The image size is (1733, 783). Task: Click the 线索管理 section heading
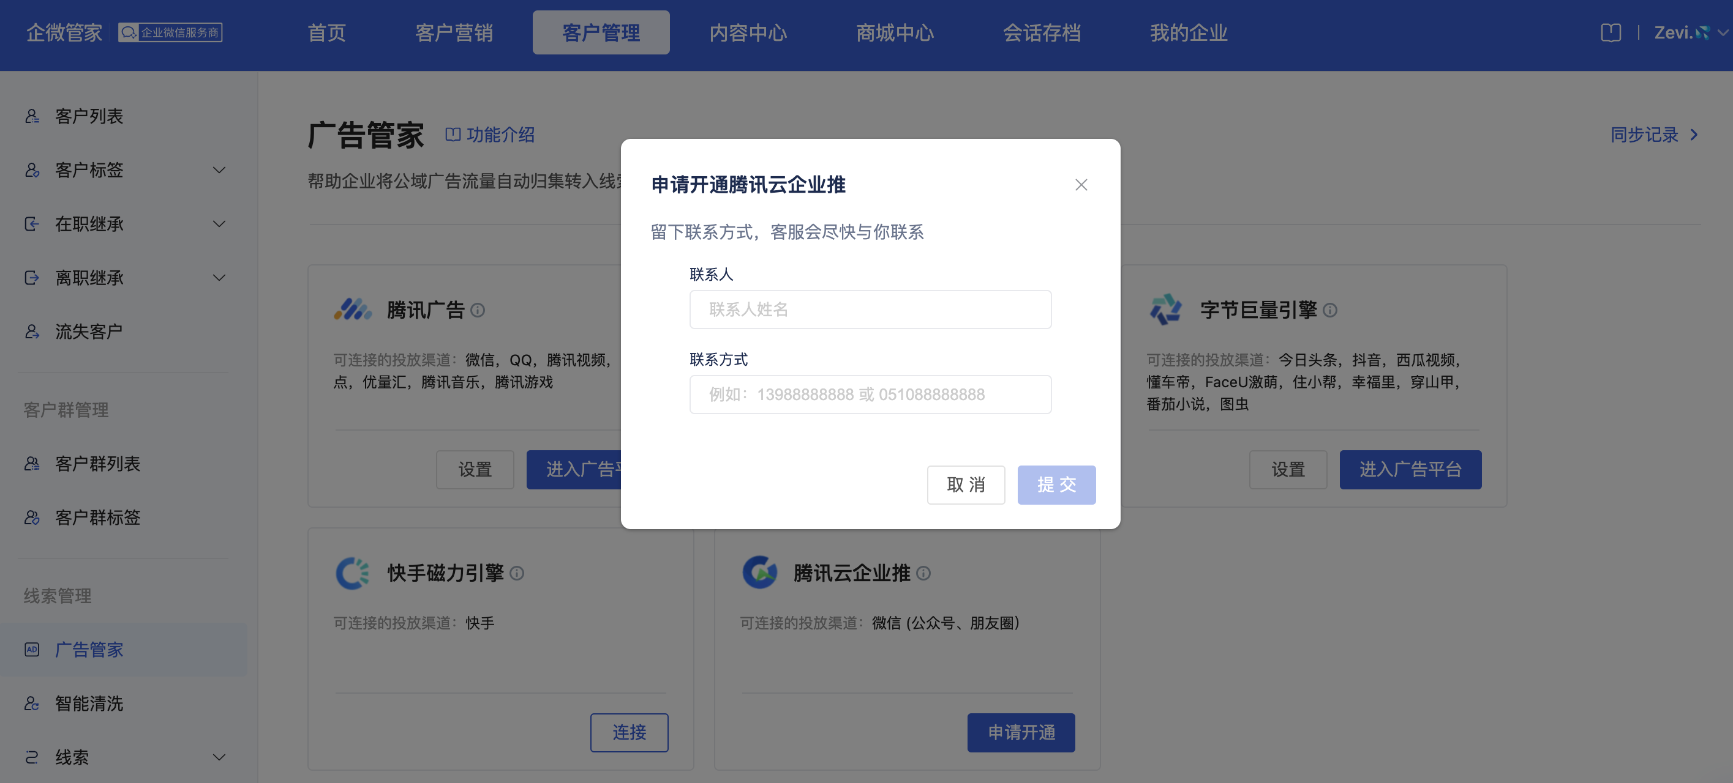pyautogui.click(x=57, y=595)
